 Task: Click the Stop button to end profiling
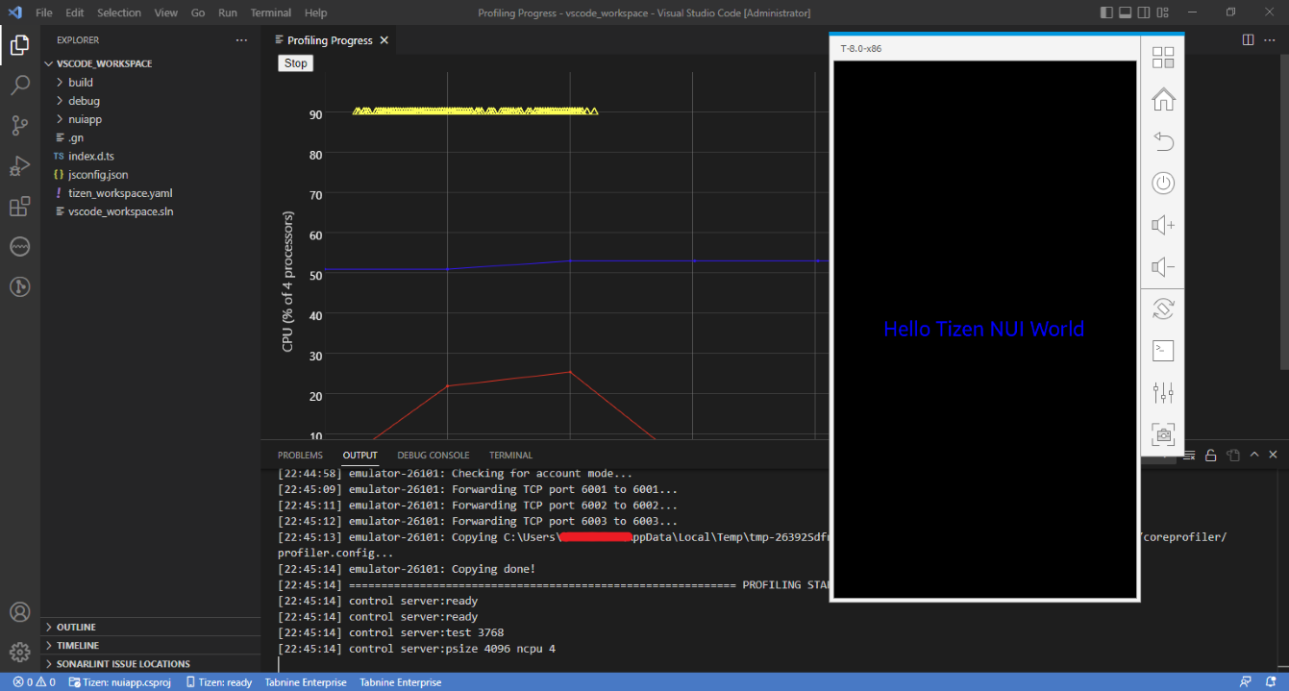[295, 62]
